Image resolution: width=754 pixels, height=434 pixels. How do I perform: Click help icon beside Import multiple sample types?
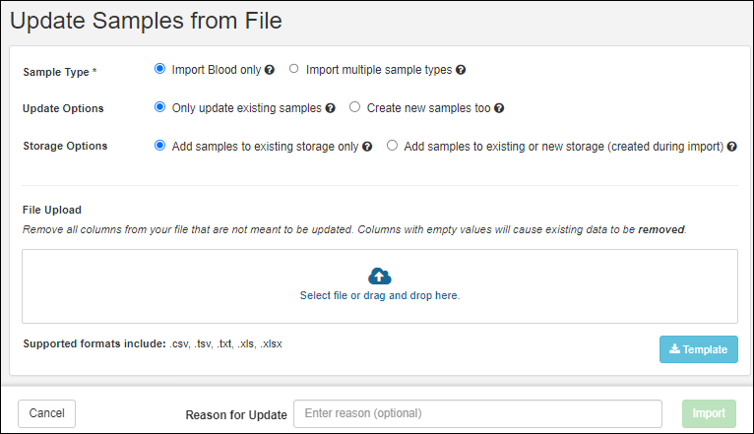(461, 71)
